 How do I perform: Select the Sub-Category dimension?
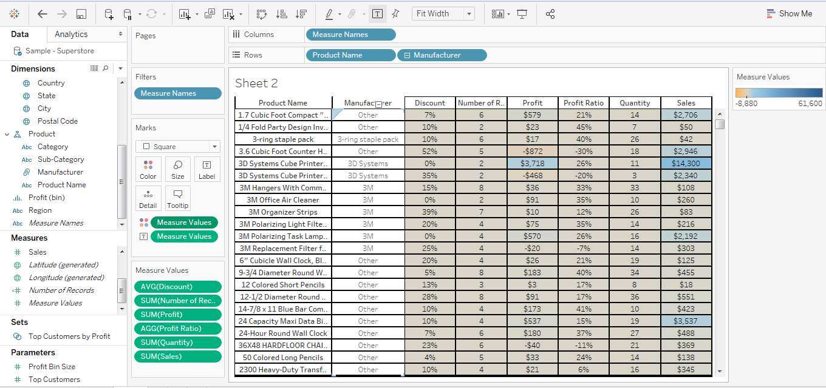tap(61, 159)
